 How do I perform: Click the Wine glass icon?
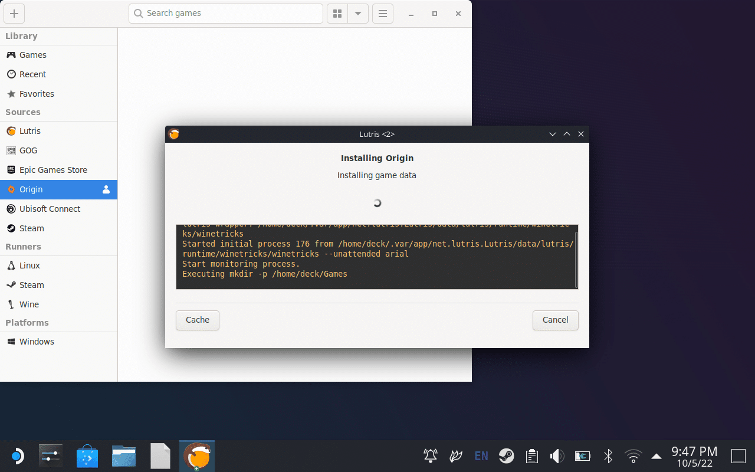11,304
